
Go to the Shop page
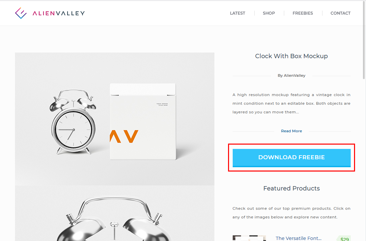click(269, 13)
